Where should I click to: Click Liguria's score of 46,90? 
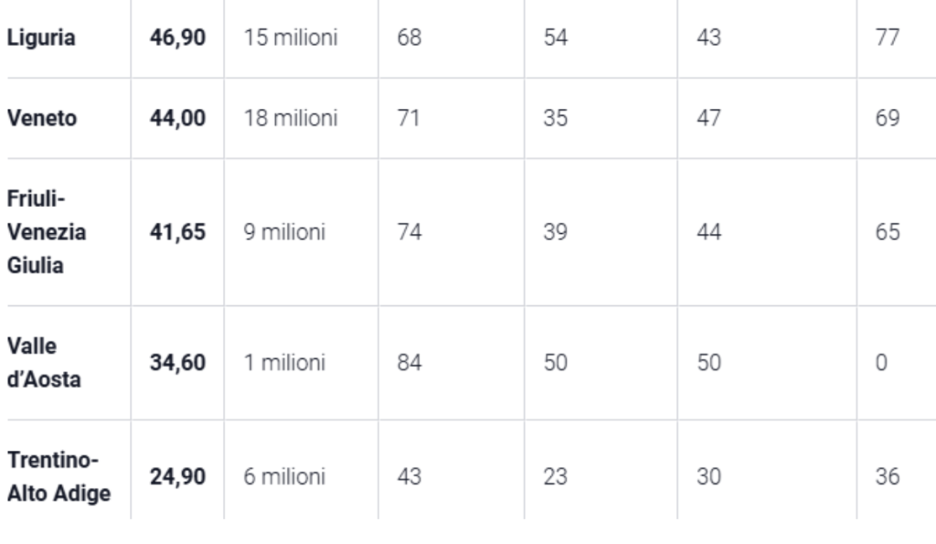[x=177, y=38]
